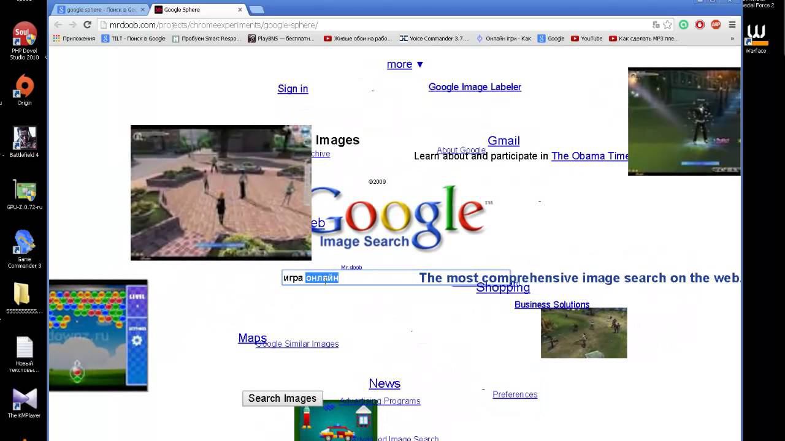785x441 pixels.
Task: Expand the more dropdown
Action: point(405,64)
